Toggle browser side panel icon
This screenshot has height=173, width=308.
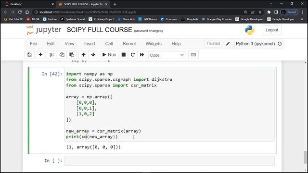coord(276,12)
